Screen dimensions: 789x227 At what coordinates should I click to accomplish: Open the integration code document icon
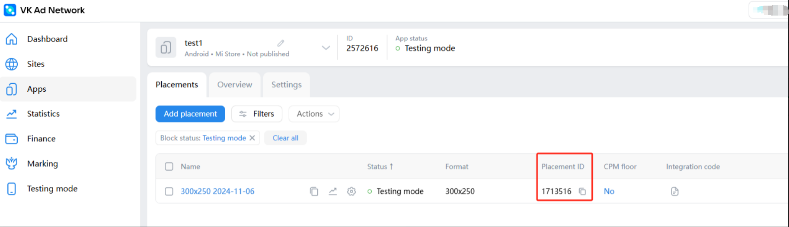pyautogui.click(x=674, y=192)
